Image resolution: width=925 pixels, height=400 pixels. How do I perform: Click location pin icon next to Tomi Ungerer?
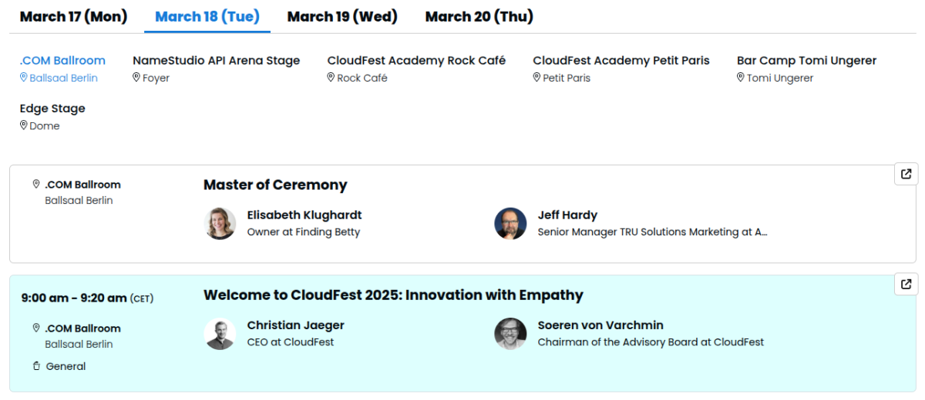(x=741, y=78)
